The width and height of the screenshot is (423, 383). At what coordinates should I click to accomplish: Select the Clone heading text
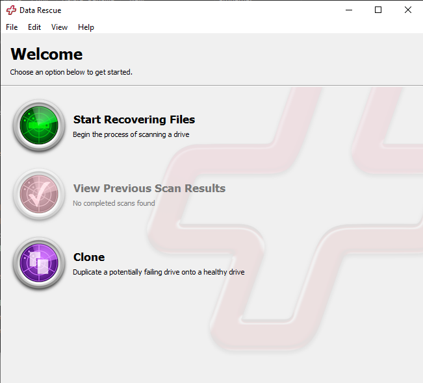tap(89, 257)
